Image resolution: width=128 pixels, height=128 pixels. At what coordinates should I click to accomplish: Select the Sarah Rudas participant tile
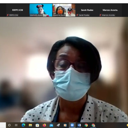[87, 10]
